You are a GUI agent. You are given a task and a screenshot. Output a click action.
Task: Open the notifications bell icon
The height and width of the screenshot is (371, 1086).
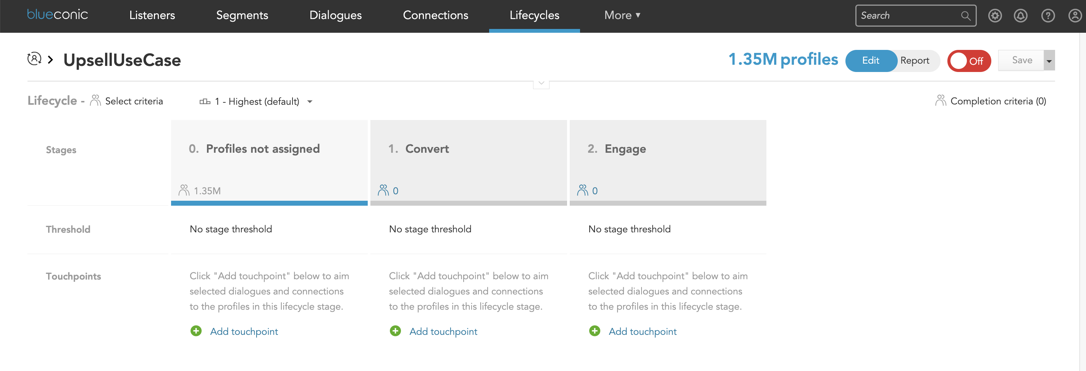1021,16
